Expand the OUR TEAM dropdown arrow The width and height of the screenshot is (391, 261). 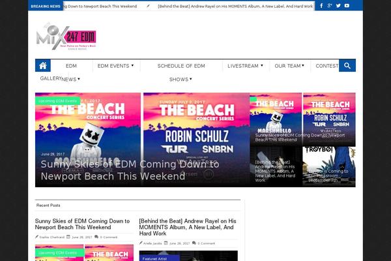(x=303, y=65)
